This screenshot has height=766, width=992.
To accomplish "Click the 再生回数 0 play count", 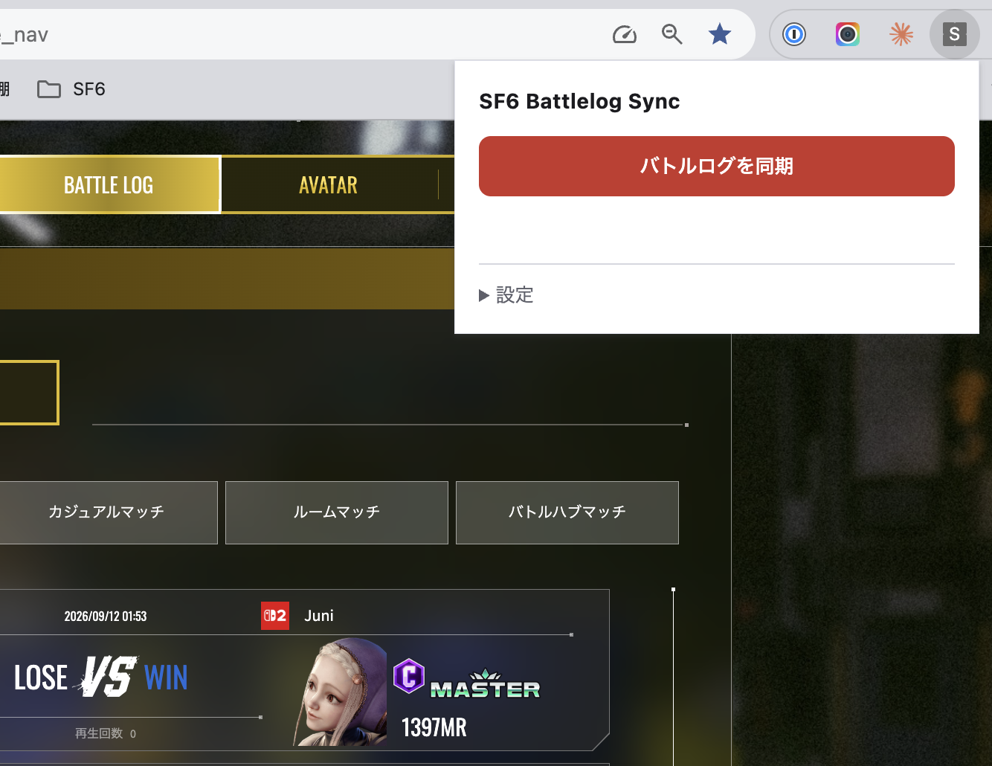I will pos(106,733).
